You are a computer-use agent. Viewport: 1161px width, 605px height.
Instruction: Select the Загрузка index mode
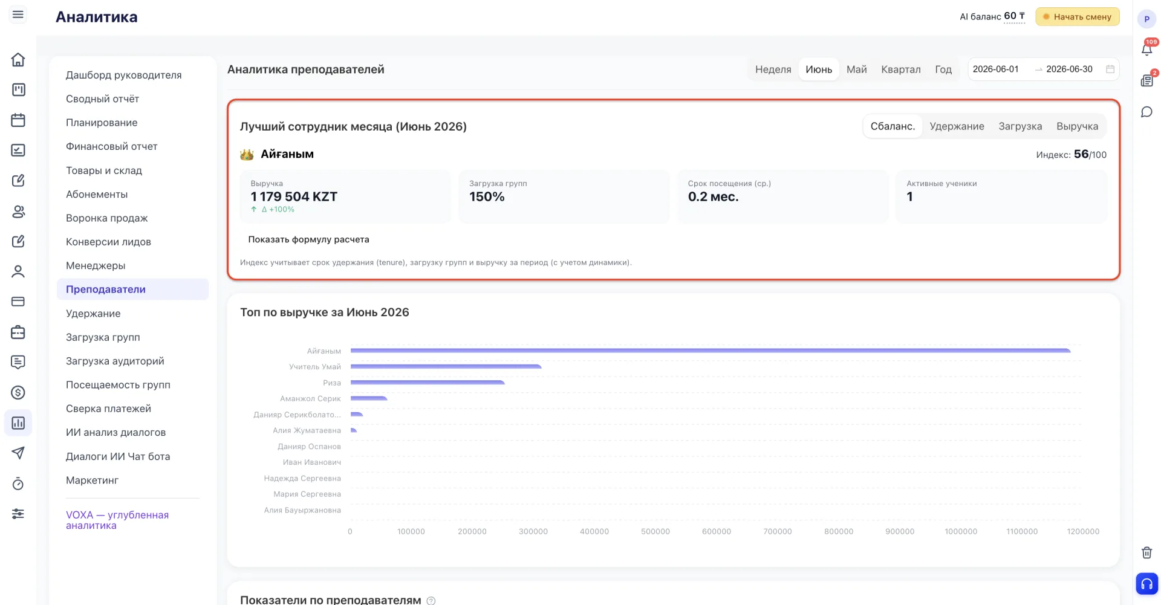(x=1020, y=126)
